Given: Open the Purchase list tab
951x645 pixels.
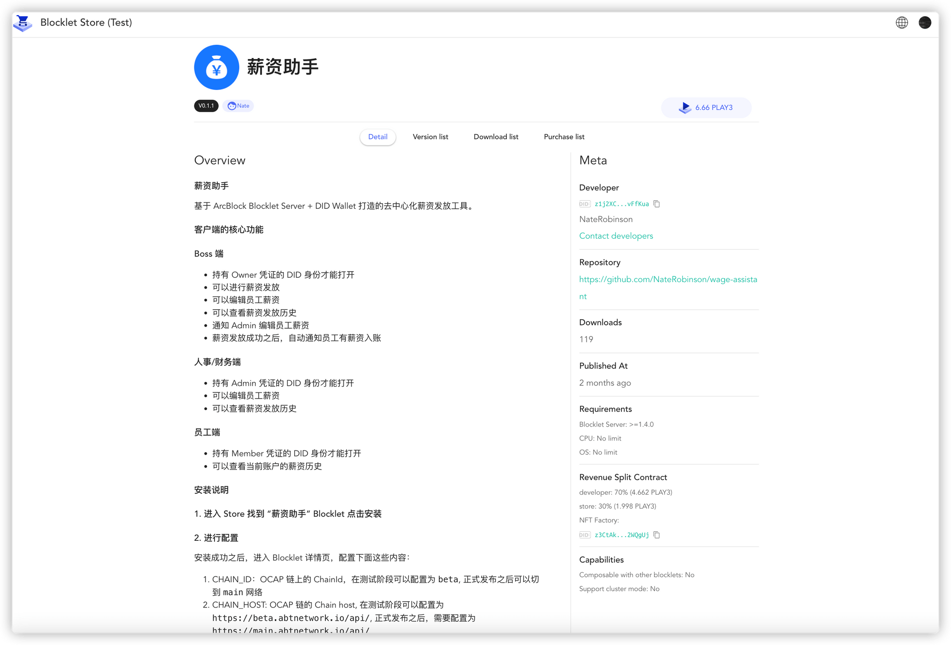Looking at the screenshot, I should pos(564,137).
